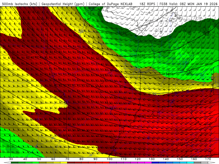The image size is (219, 164).
Task: Click the '500mb Isotachs (kts)' title text
Action: 20,4
